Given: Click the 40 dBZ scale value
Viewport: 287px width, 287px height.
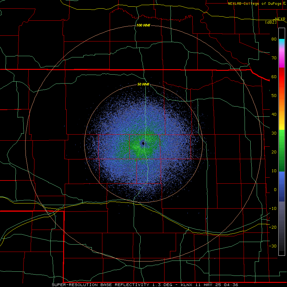Looking at the screenshot, I should [x=274, y=114].
